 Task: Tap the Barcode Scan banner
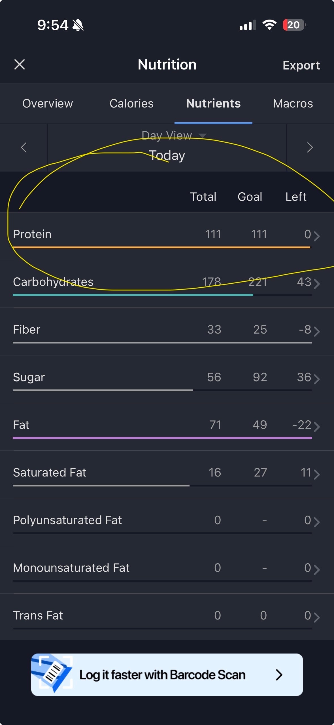pyautogui.click(x=167, y=675)
